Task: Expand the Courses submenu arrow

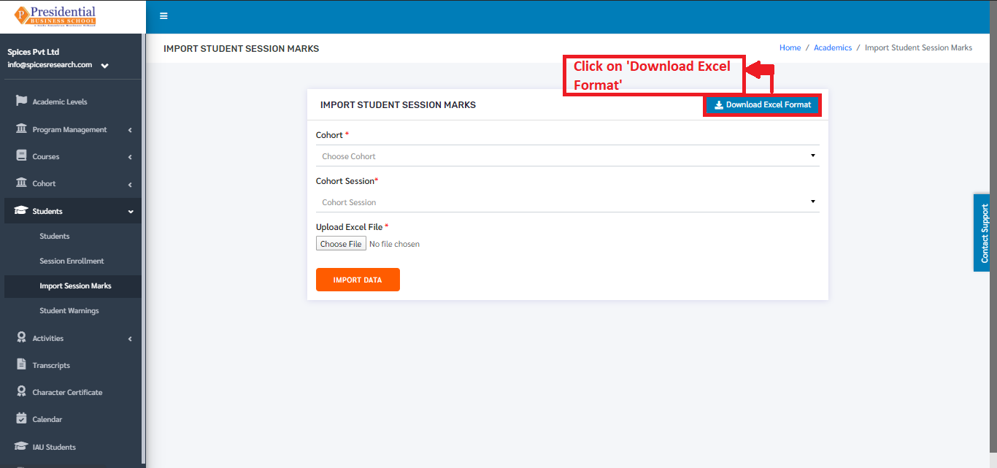Action: click(x=130, y=157)
